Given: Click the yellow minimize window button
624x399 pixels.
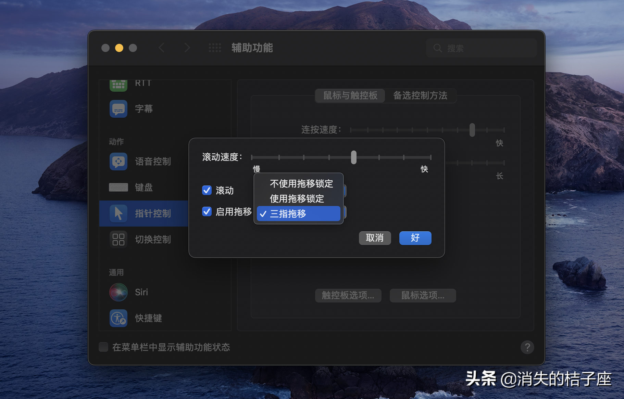Looking at the screenshot, I should tap(119, 48).
